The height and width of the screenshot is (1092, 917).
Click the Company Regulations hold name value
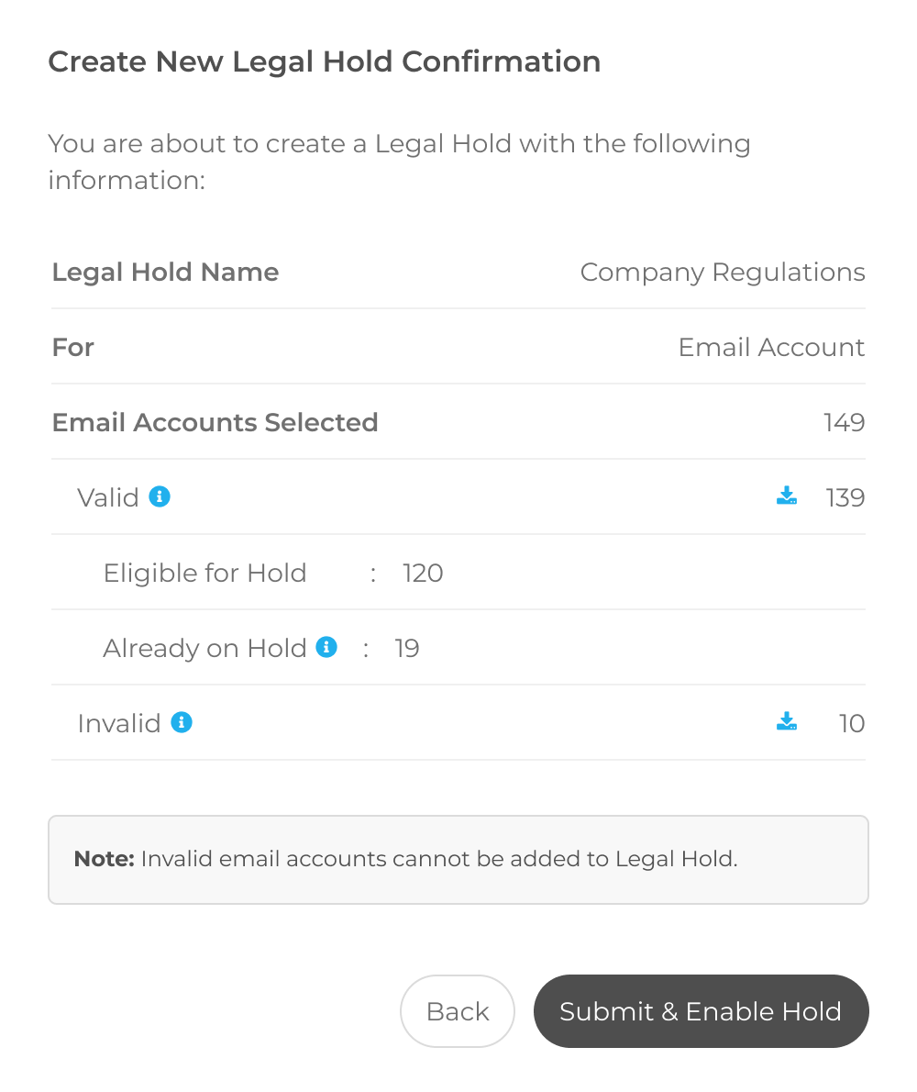pos(723,273)
